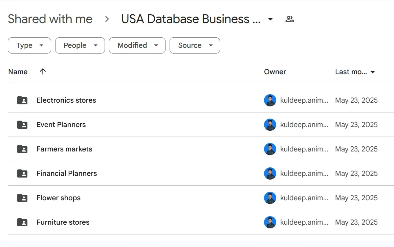Expand the USA Database Business folder menu arrow
The width and height of the screenshot is (394, 247).
(x=270, y=19)
